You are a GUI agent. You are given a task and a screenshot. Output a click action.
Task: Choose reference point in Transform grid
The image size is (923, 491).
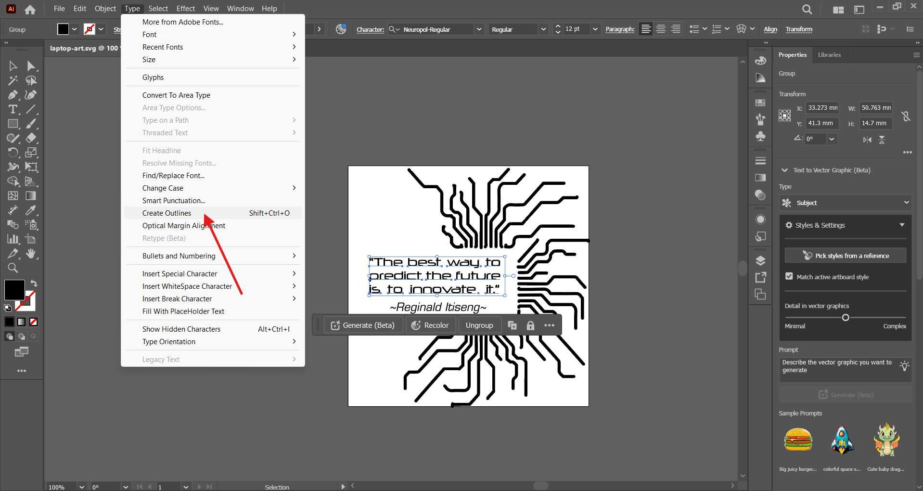pos(784,116)
